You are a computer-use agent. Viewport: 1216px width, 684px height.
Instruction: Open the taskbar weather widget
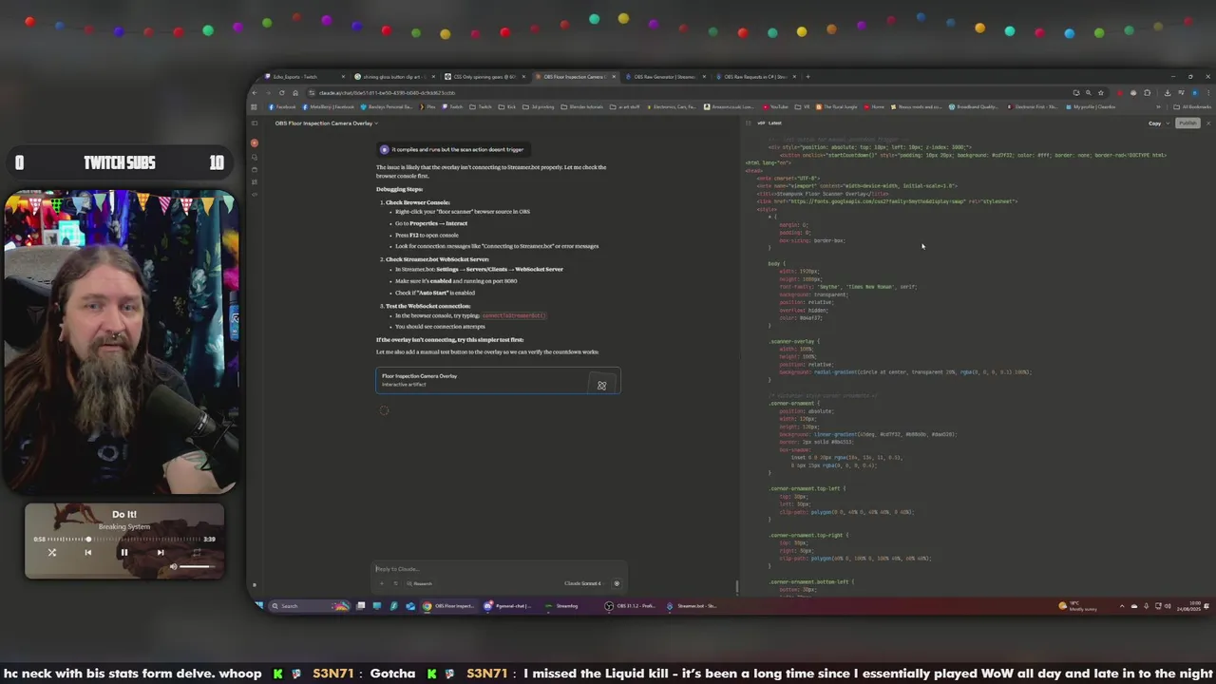tap(1078, 605)
